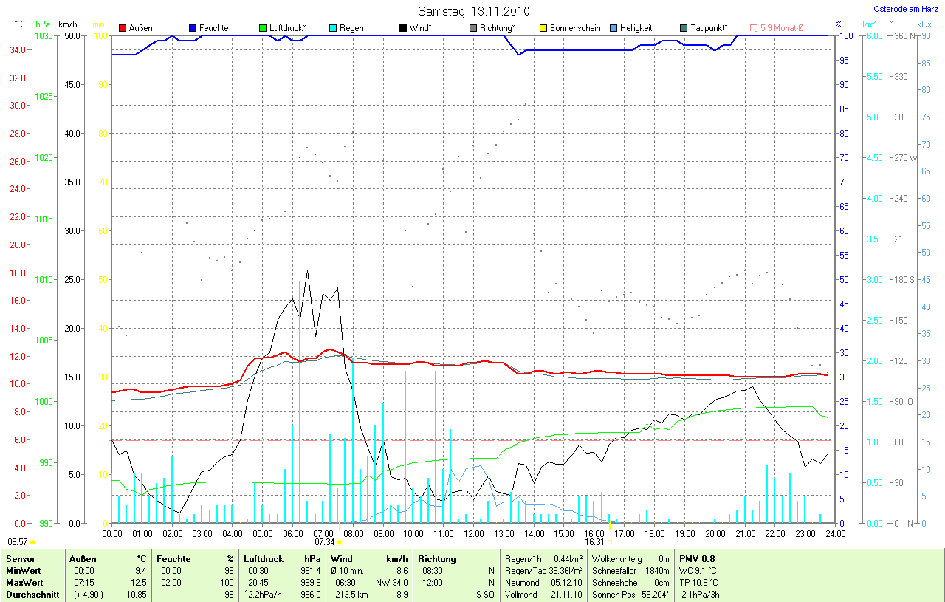This screenshot has height=602, width=945.
Task: Click the light blue Helligkeit legend square
Action: point(614,28)
